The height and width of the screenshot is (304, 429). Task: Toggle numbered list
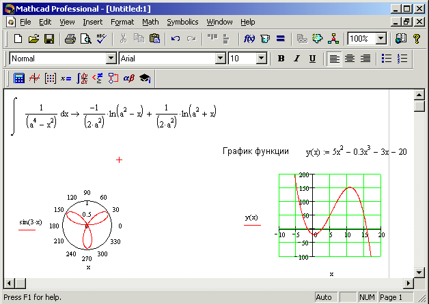(x=402, y=59)
